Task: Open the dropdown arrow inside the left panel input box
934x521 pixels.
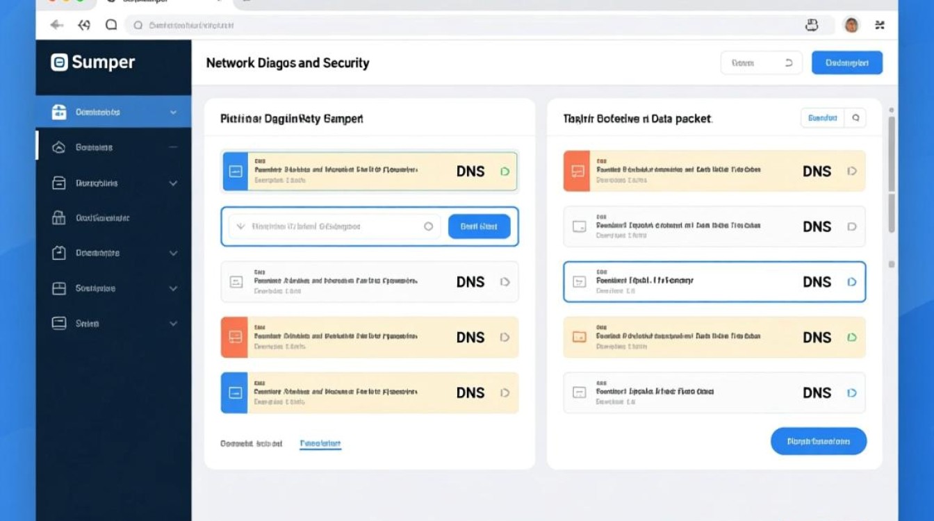Action: click(x=241, y=226)
